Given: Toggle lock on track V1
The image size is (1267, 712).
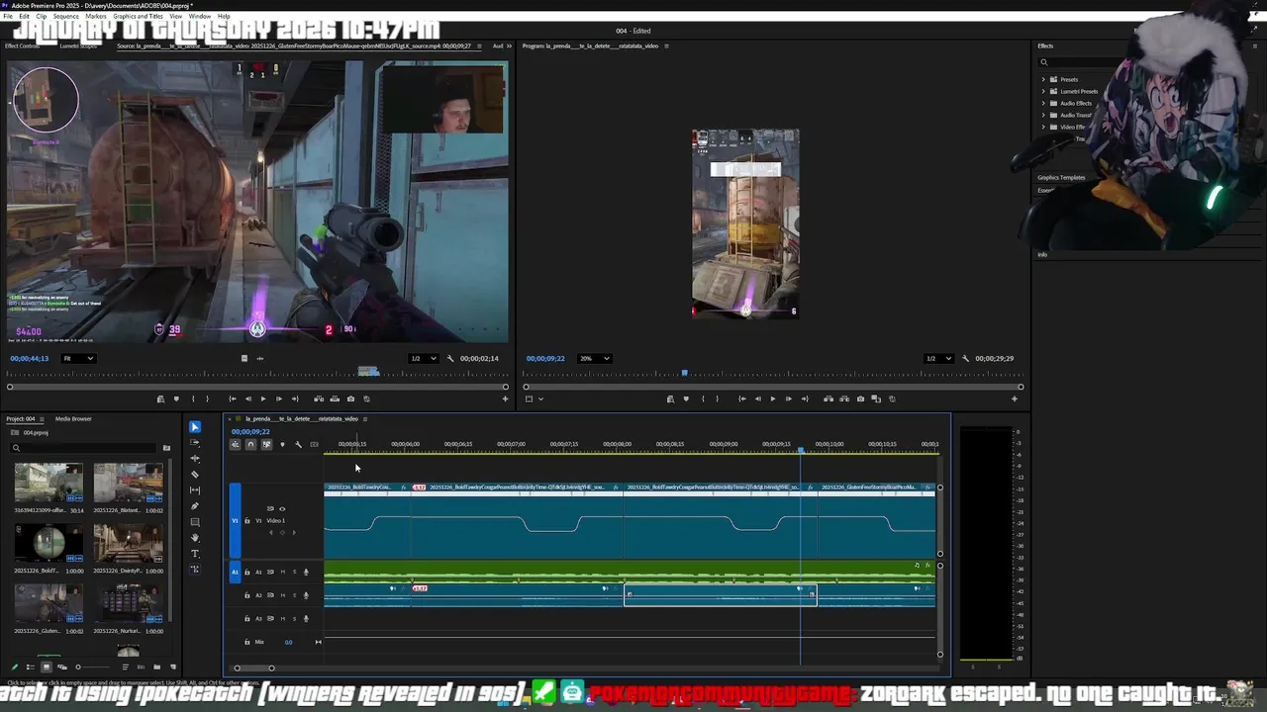Looking at the screenshot, I should (247, 520).
